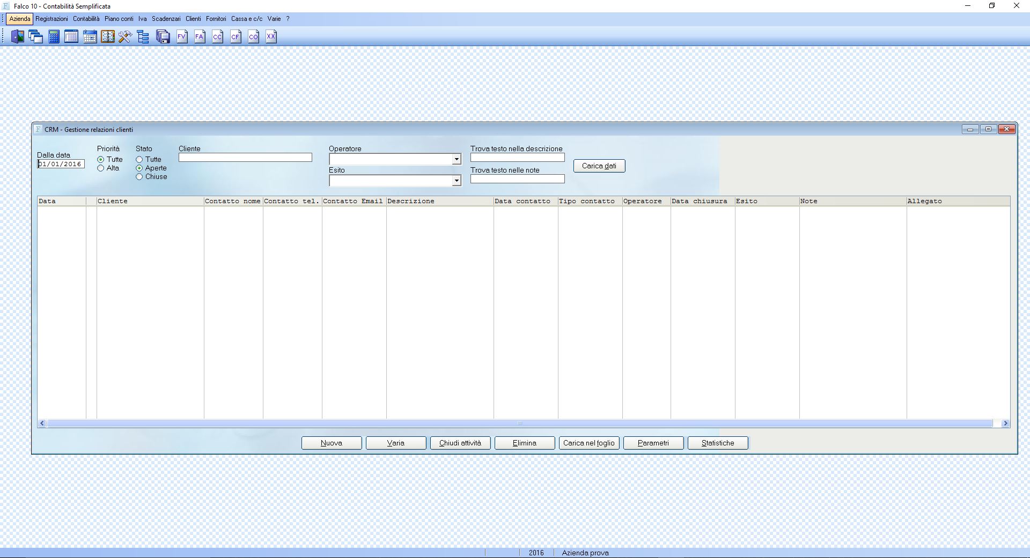Click 2016 year in status bar

pos(536,553)
